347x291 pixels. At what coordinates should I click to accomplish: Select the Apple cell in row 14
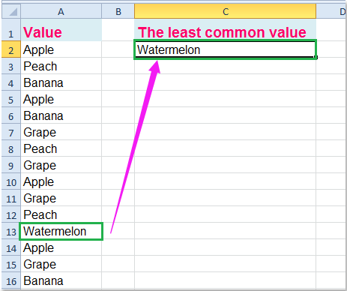pos(61,247)
